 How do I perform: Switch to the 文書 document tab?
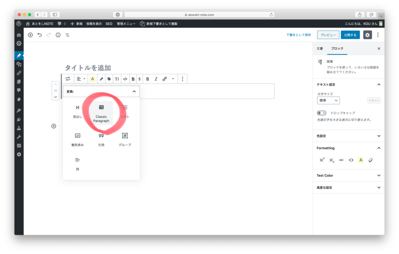click(x=320, y=49)
